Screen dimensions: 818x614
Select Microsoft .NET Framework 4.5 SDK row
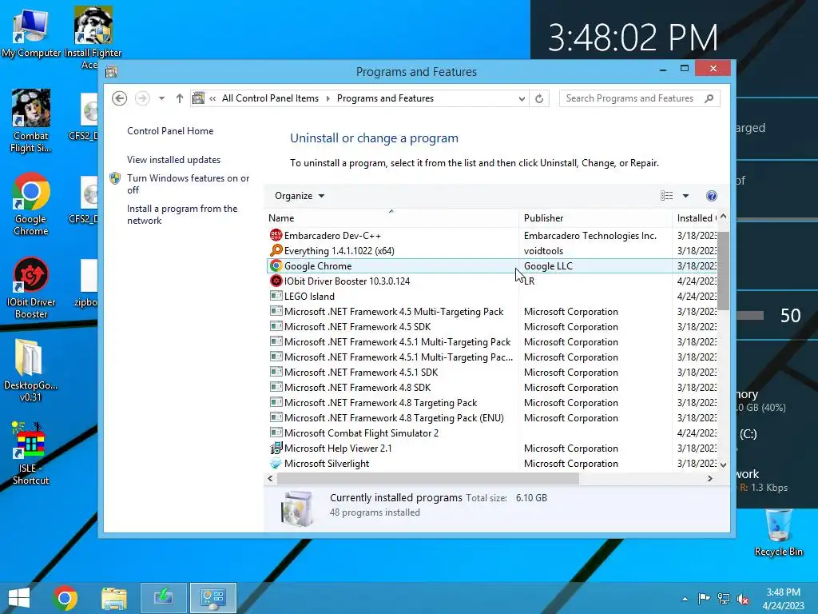tap(492, 327)
